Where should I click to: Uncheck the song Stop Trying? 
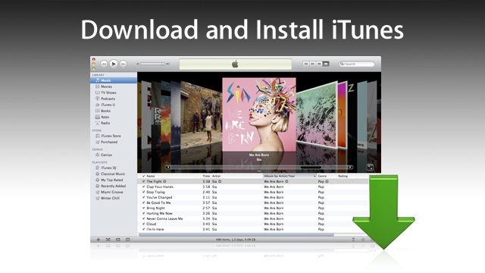[x=143, y=192]
